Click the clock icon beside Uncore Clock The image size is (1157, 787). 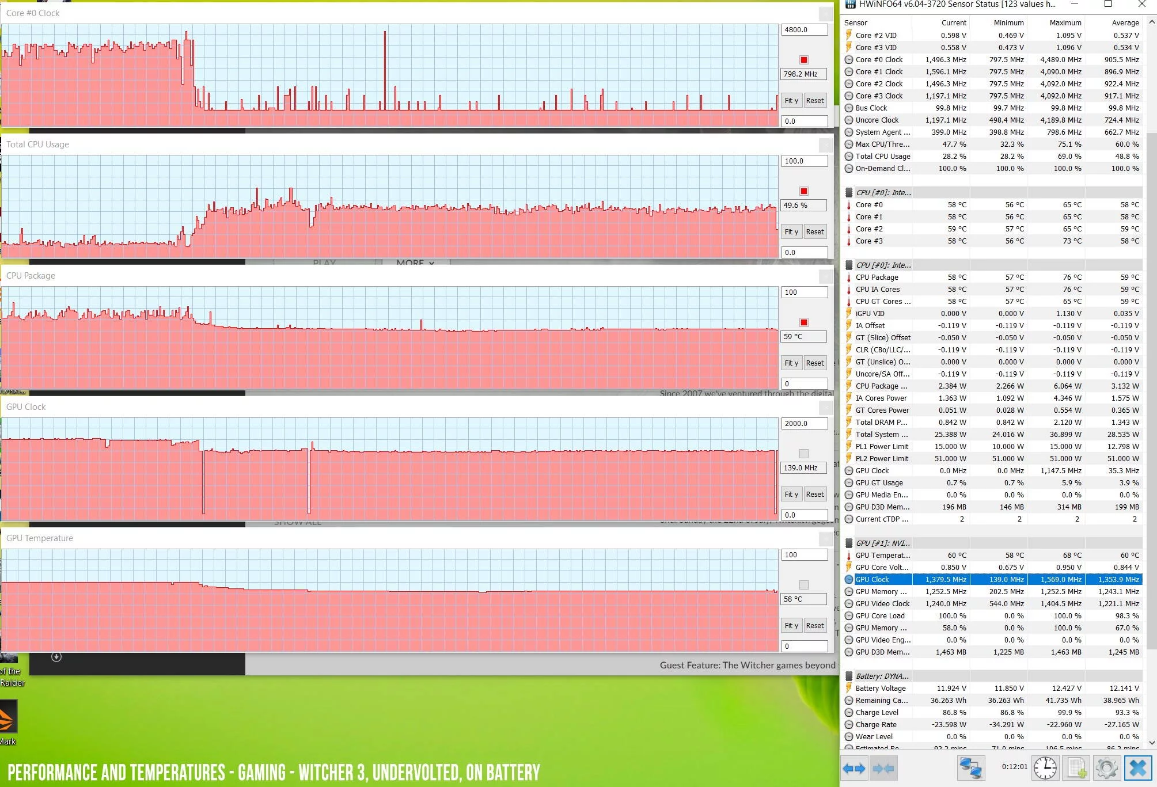[x=849, y=120]
